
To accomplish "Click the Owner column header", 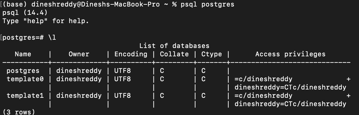I will [79, 54].
